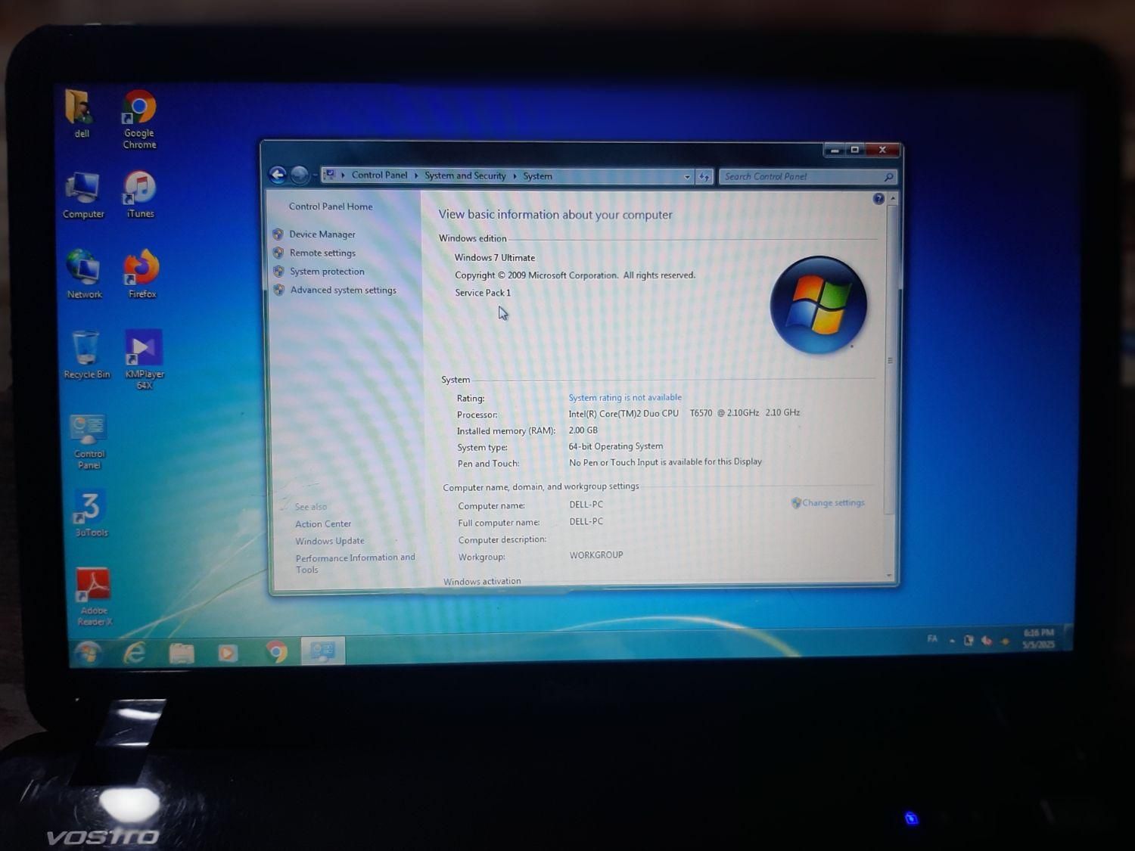Click the FA language indicator in tray
The width and height of the screenshot is (1135, 851).
click(x=932, y=639)
